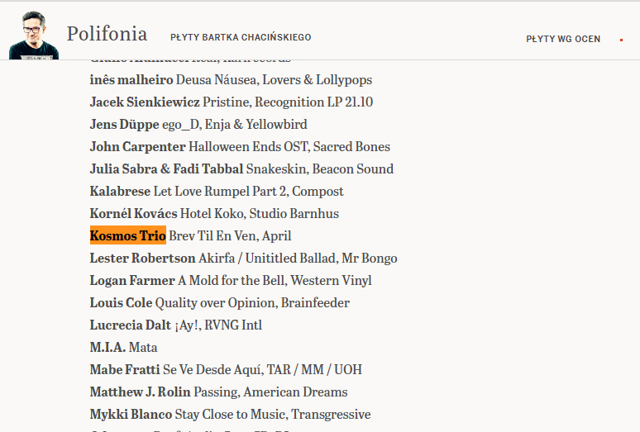Viewport: 640px width, 432px height.
Task: Select Julia Sabra & Fadi Tabbal Snakeskin
Action: coord(241,169)
